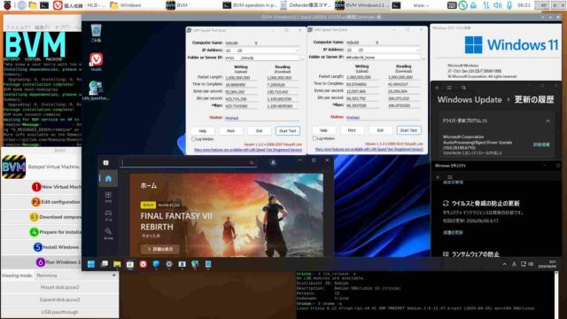Open the registered version link in right LAN Speed Test
This screenshot has height=319, width=567.
369,149
